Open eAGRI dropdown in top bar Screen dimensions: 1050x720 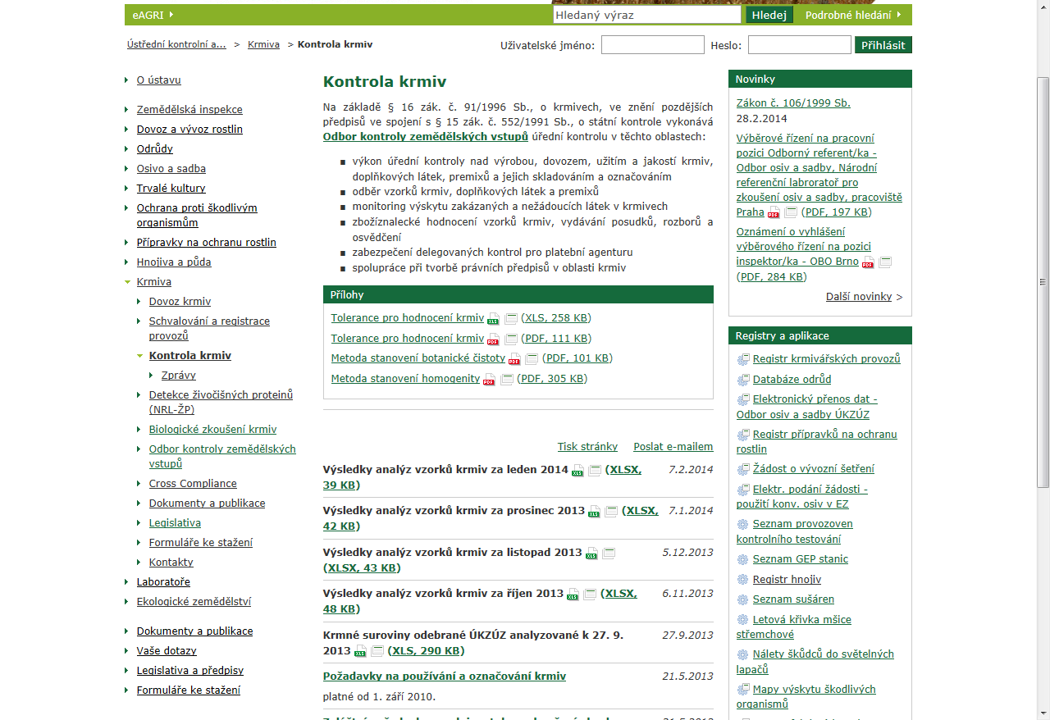click(153, 15)
